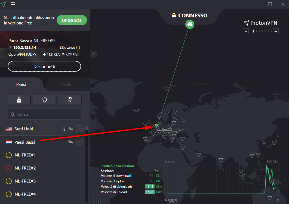This screenshot has height=204, width=289.
Task: Click the ProtonVPN logo in title bar
Action: (3, 4)
